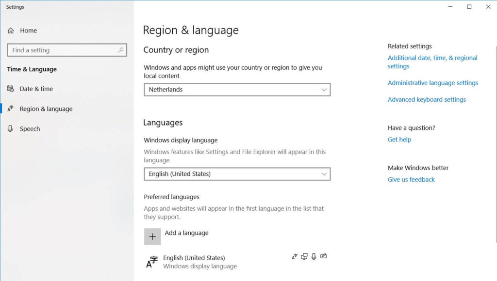497x281 pixels.
Task: Click the display language feature icon
Action: coord(295,257)
